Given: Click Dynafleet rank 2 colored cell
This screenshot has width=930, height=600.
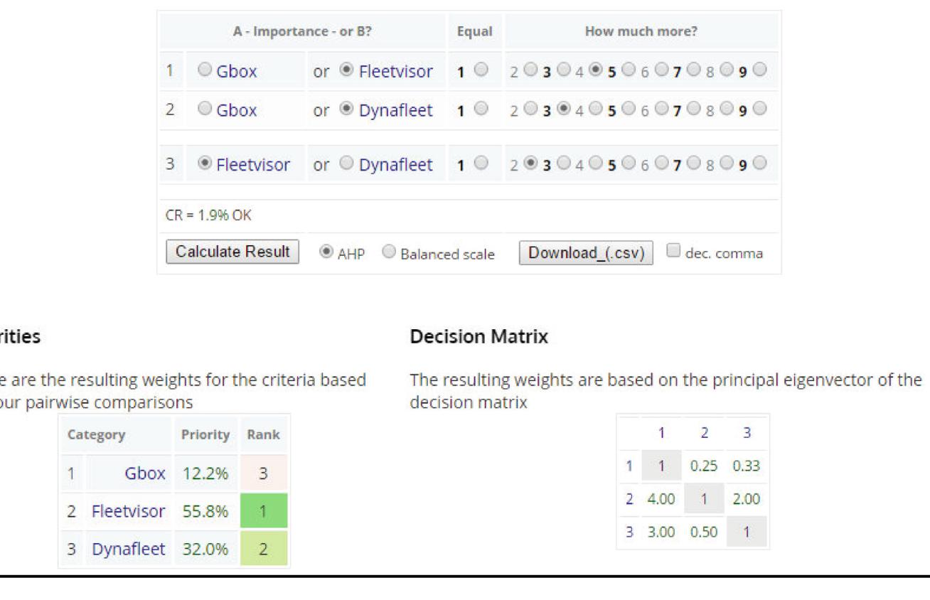Looking at the screenshot, I should click(x=264, y=549).
